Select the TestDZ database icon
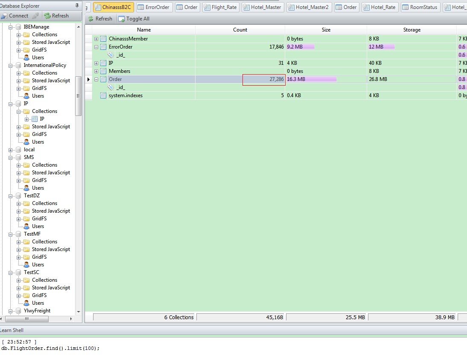This screenshot has height=355, width=467. tap(18, 196)
